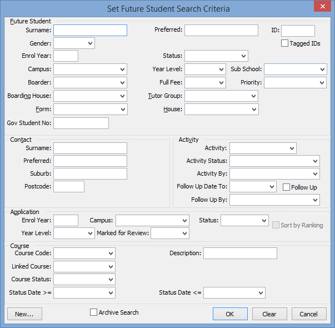
Task: Click the Contact Preferred field
Action: 90,161
